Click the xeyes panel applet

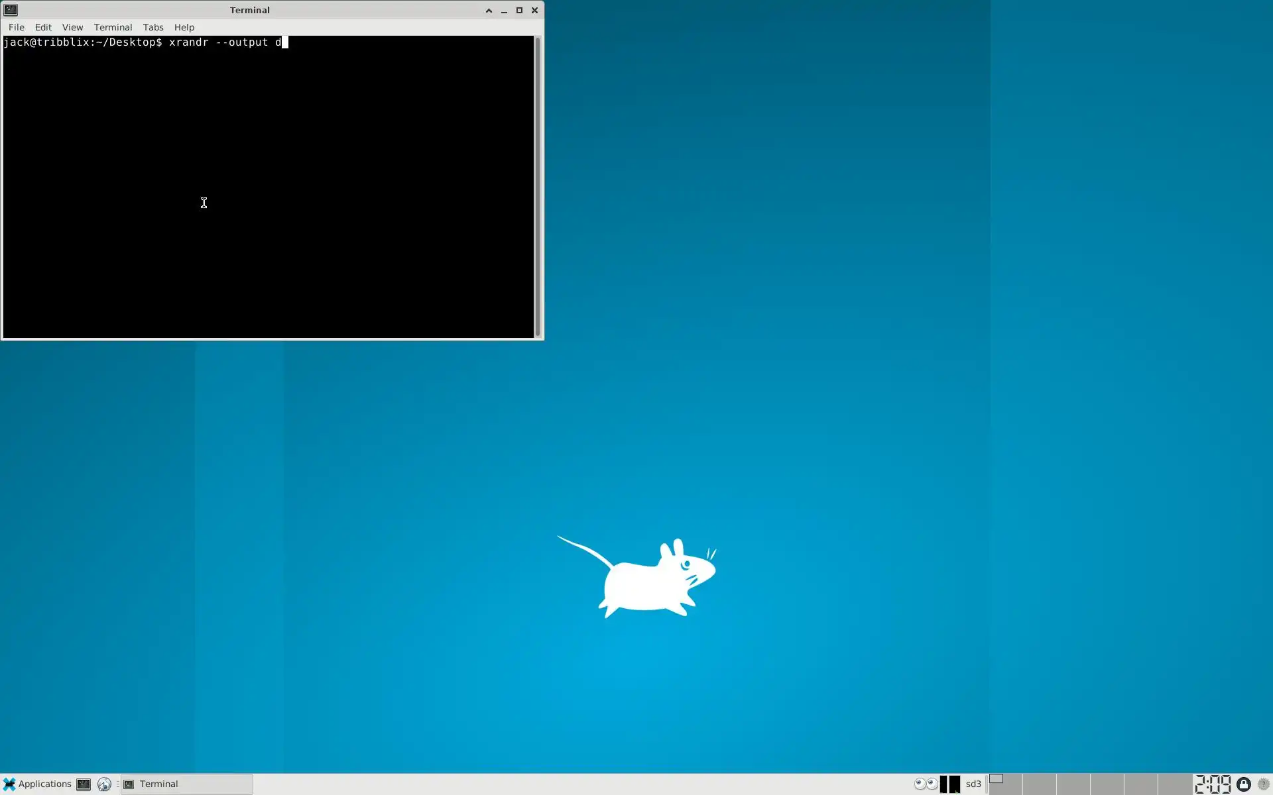926,784
